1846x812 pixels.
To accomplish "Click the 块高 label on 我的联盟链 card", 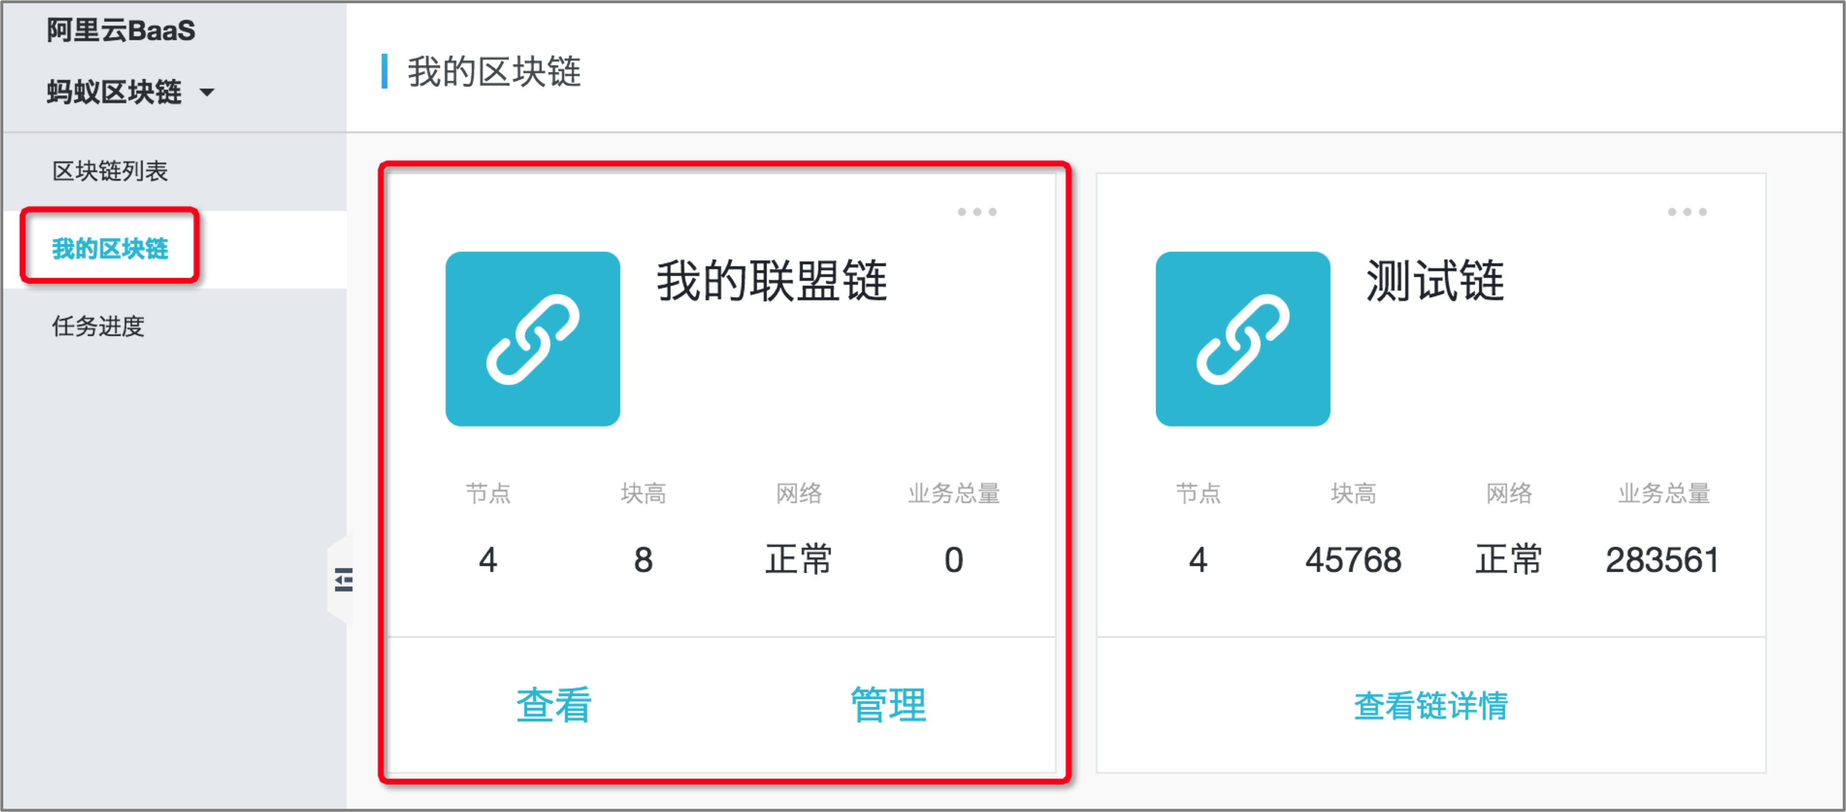I will click(643, 493).
